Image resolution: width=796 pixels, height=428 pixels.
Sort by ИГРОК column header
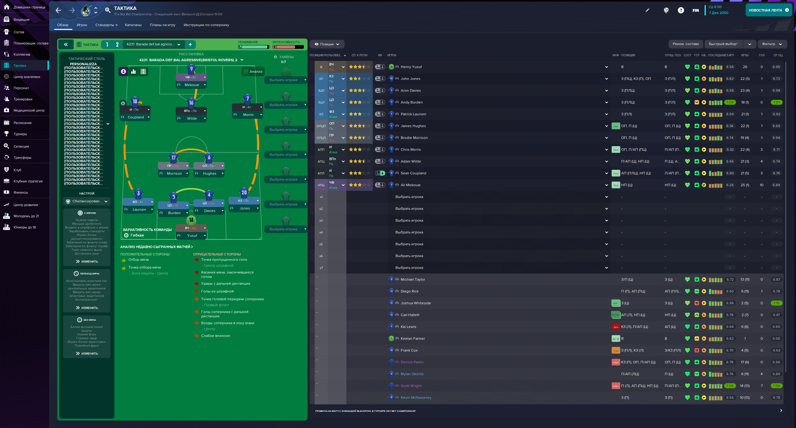point(392,55)
